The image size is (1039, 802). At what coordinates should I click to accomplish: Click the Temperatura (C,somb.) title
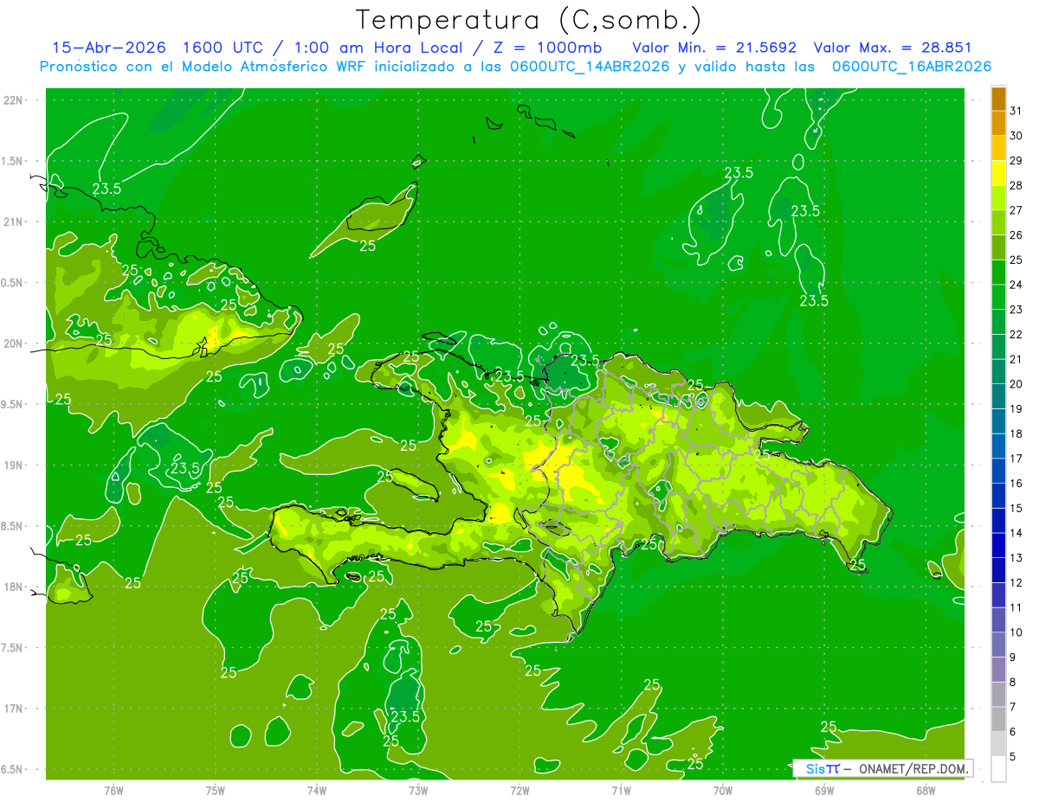click(529, 19)
